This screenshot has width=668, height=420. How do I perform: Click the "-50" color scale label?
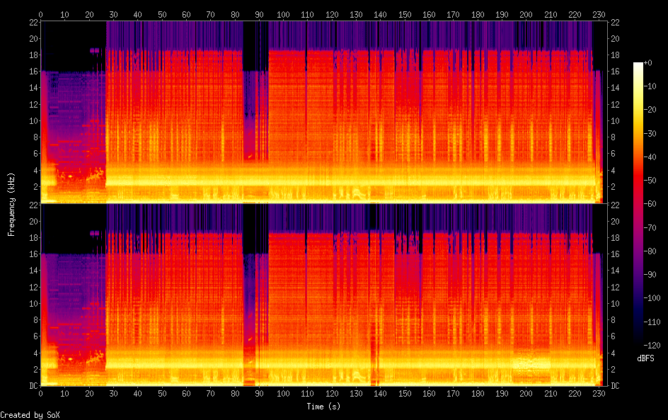coord(650,181)
